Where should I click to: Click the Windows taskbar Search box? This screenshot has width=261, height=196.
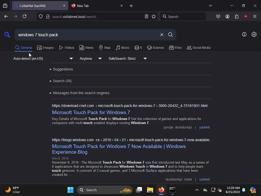click(105, 190)
